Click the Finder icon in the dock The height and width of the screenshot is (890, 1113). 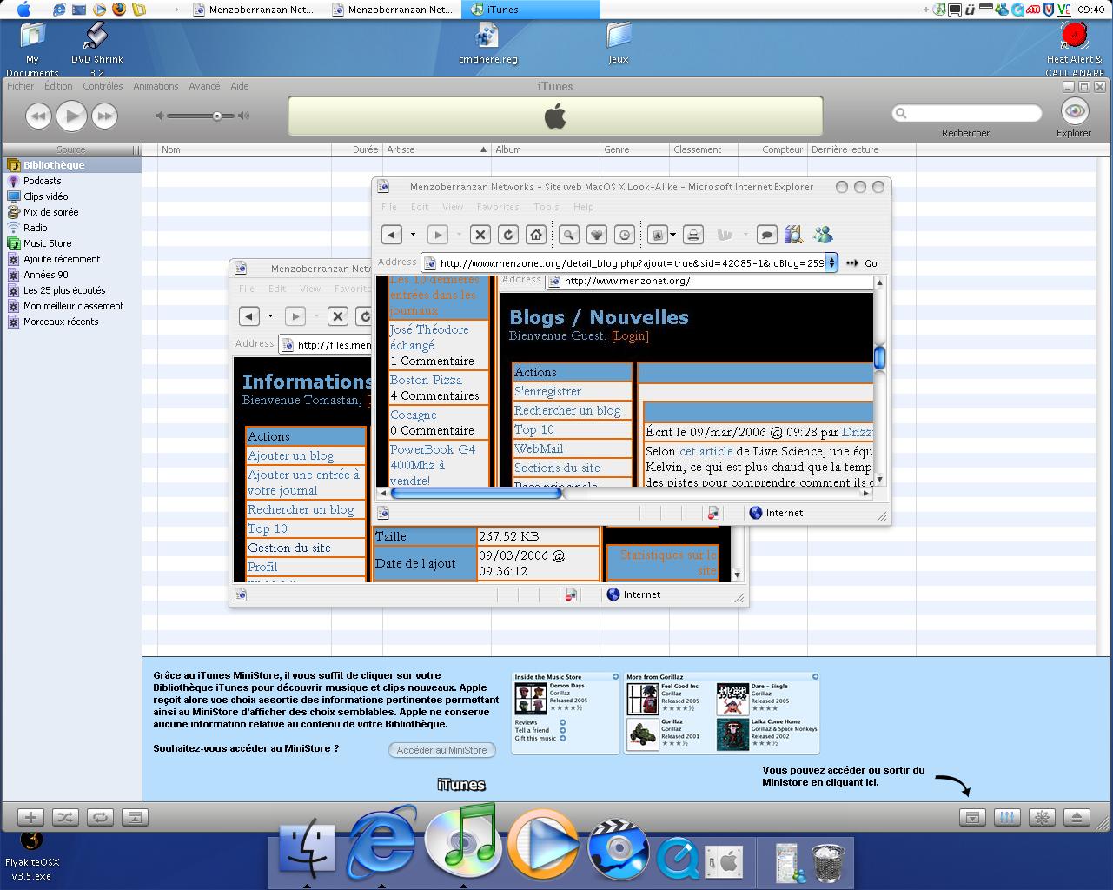coord(307,847)
